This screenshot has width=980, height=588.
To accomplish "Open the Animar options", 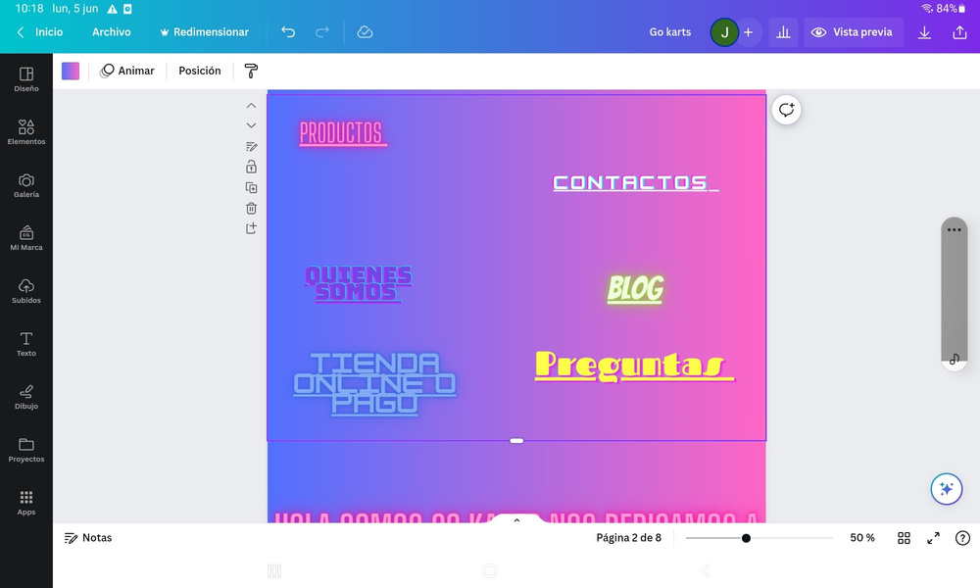I will click(x=127, y=71).
